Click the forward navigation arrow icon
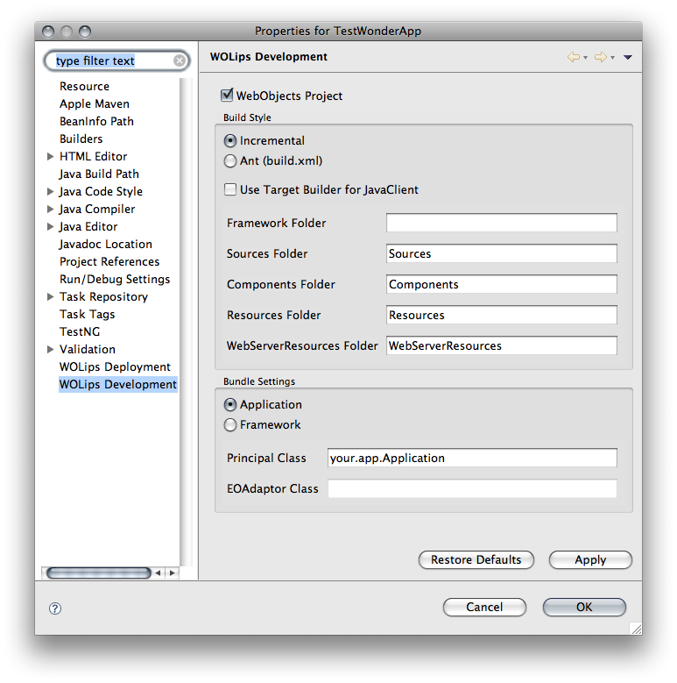The width and height of the screenshot is (677, 683). pos(600,57)
